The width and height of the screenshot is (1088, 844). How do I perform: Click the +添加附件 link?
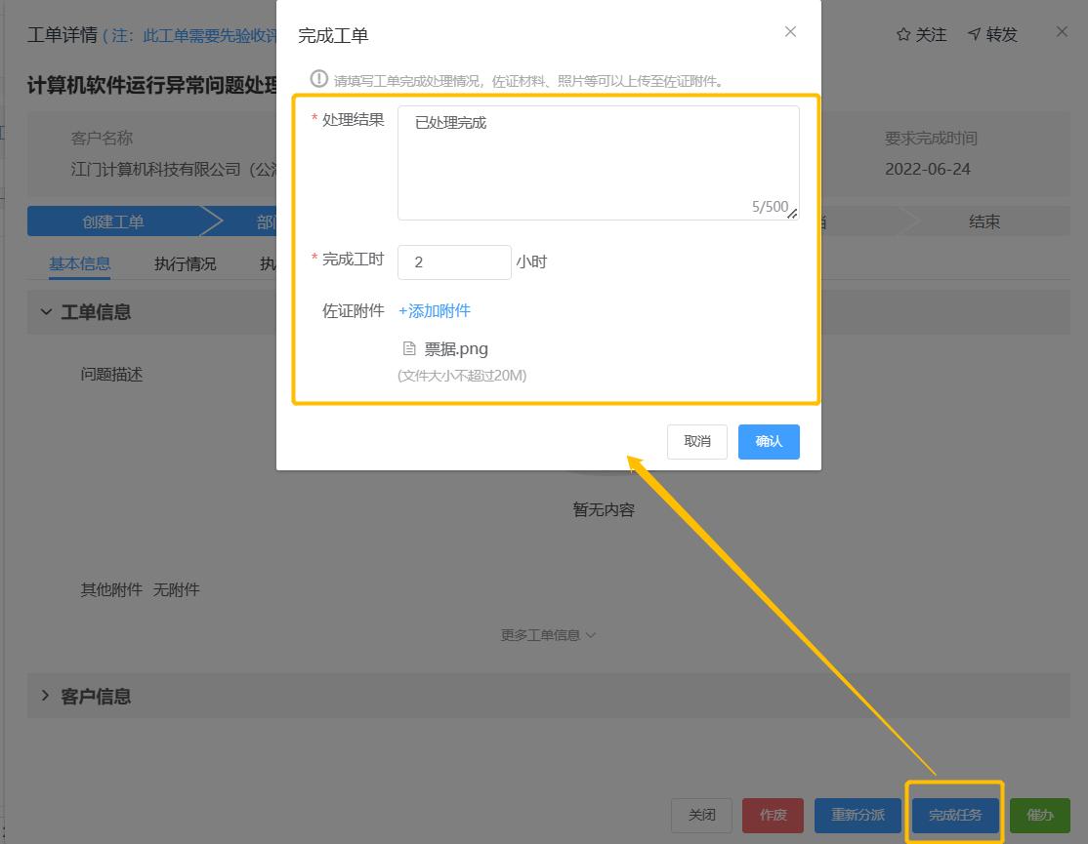click(435, 310)
